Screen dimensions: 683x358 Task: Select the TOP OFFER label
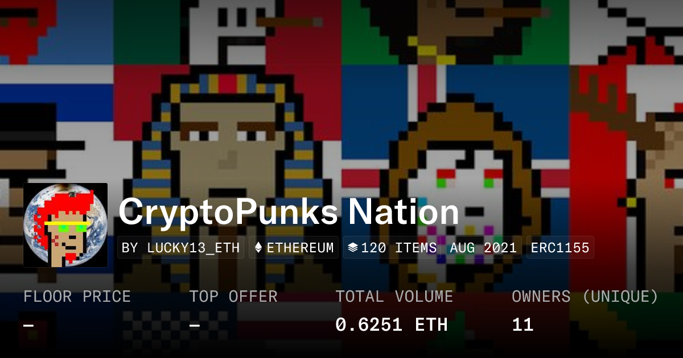[233, 297]
